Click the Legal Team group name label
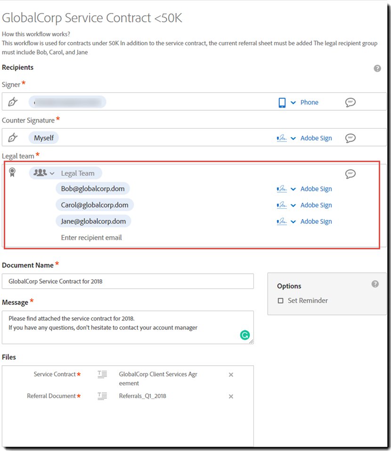Viewport: 391px width, 451px height. point(78,173)
